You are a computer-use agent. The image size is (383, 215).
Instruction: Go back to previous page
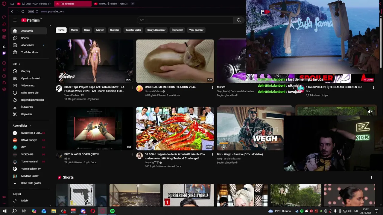pyautogui.click(x=12, y=11)
